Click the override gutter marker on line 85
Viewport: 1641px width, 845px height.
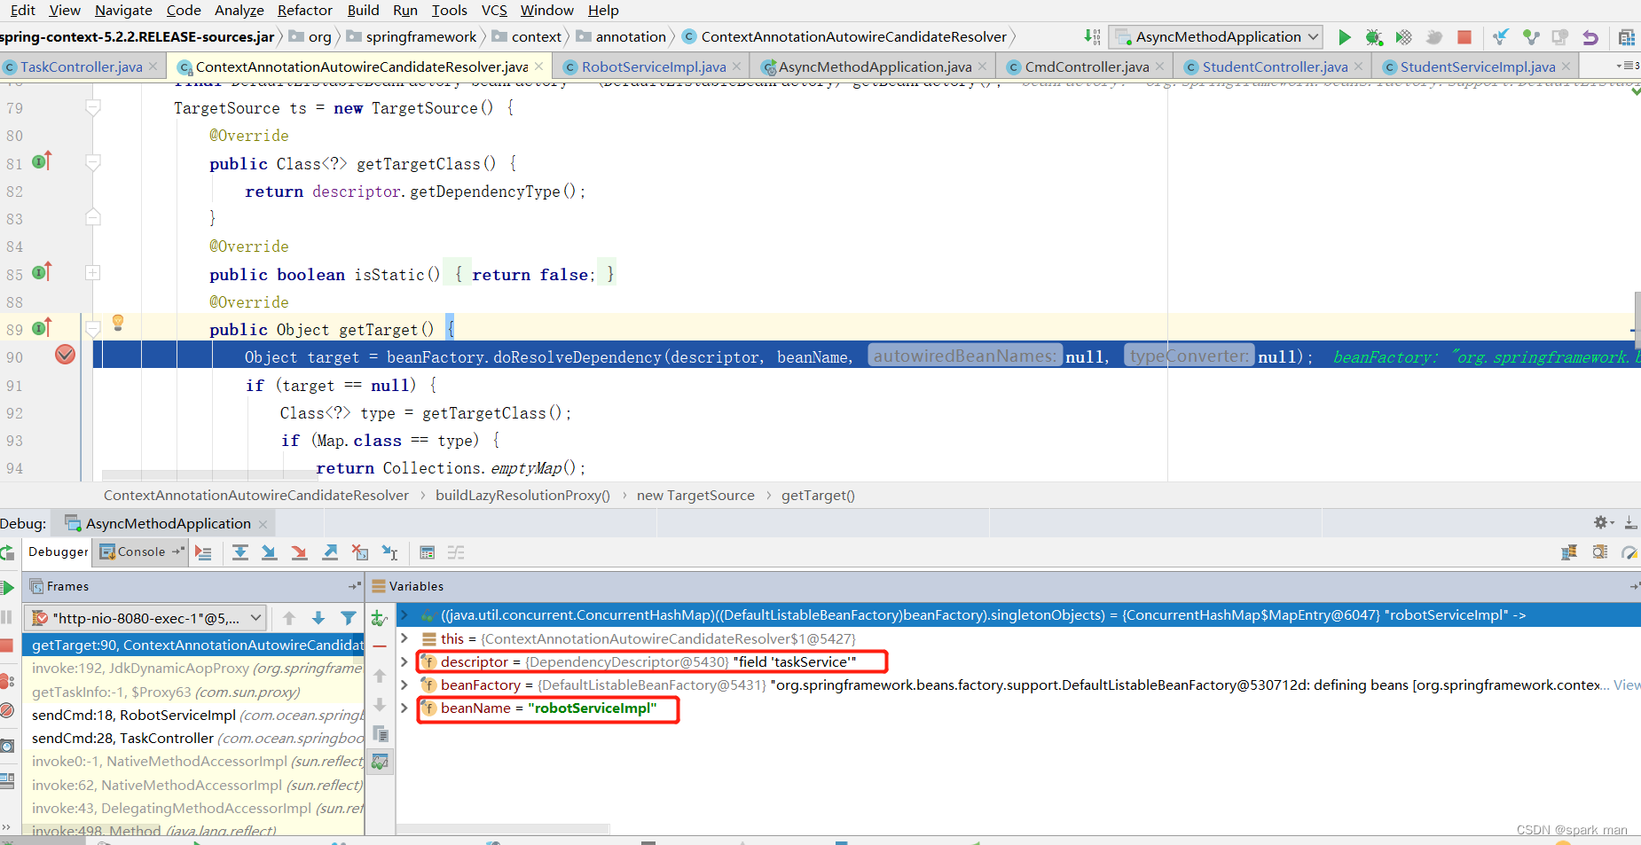[42, 272]
